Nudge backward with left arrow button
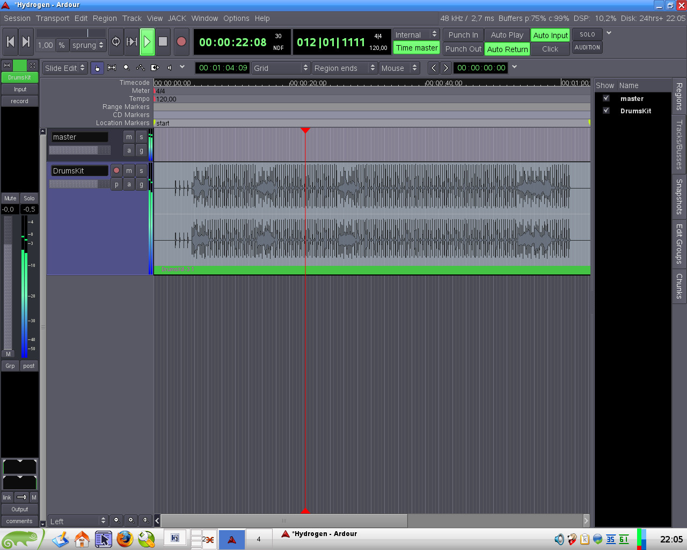Viewport: 687px width, 550px height. 434,68
